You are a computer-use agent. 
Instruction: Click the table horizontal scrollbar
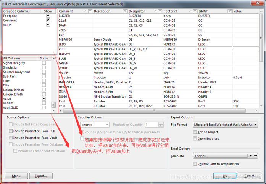(x=154, y=110)
